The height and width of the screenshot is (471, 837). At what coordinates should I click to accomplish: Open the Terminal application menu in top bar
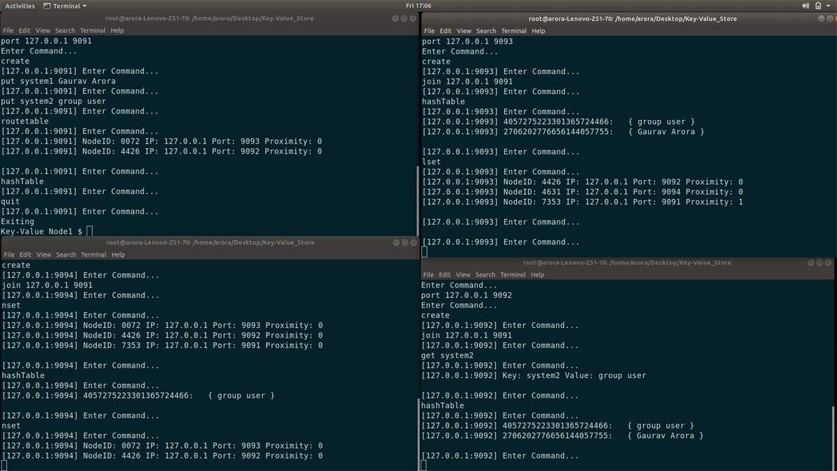point(65,6)
